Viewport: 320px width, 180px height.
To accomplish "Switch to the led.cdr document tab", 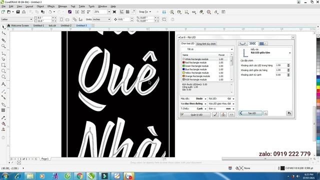I will point(52,25).
